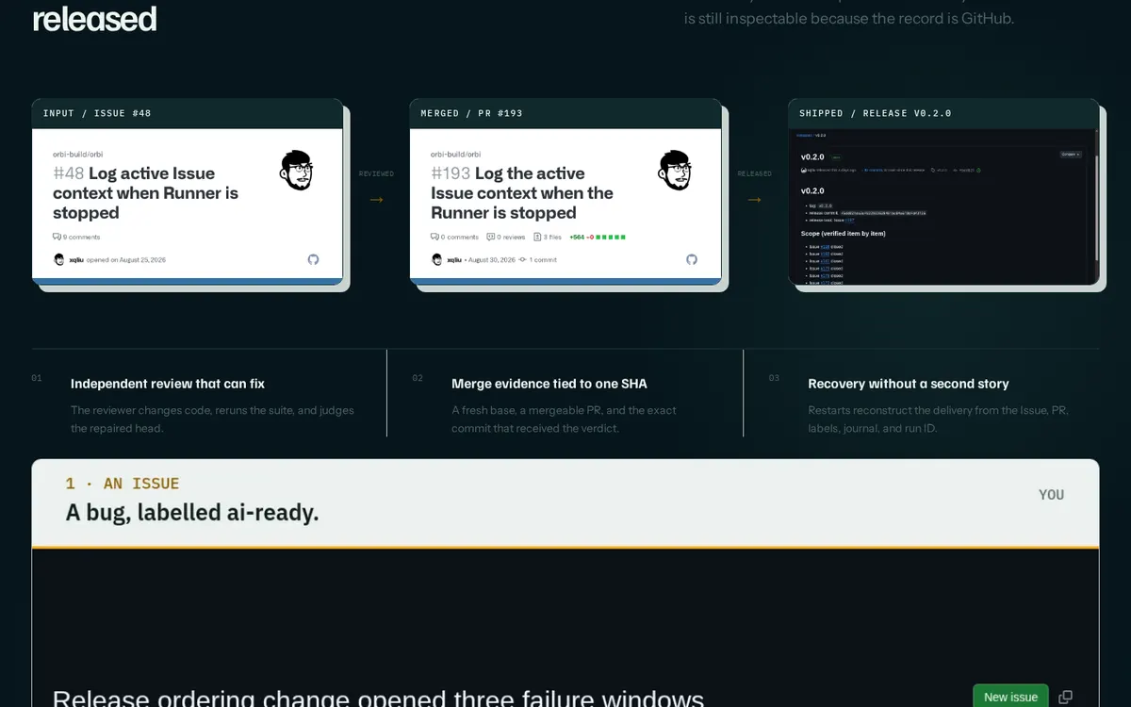Click the large avatar on PR #193 card
Image resolution: width=1131 pixels, height=707 pixels.
(674, 171)
